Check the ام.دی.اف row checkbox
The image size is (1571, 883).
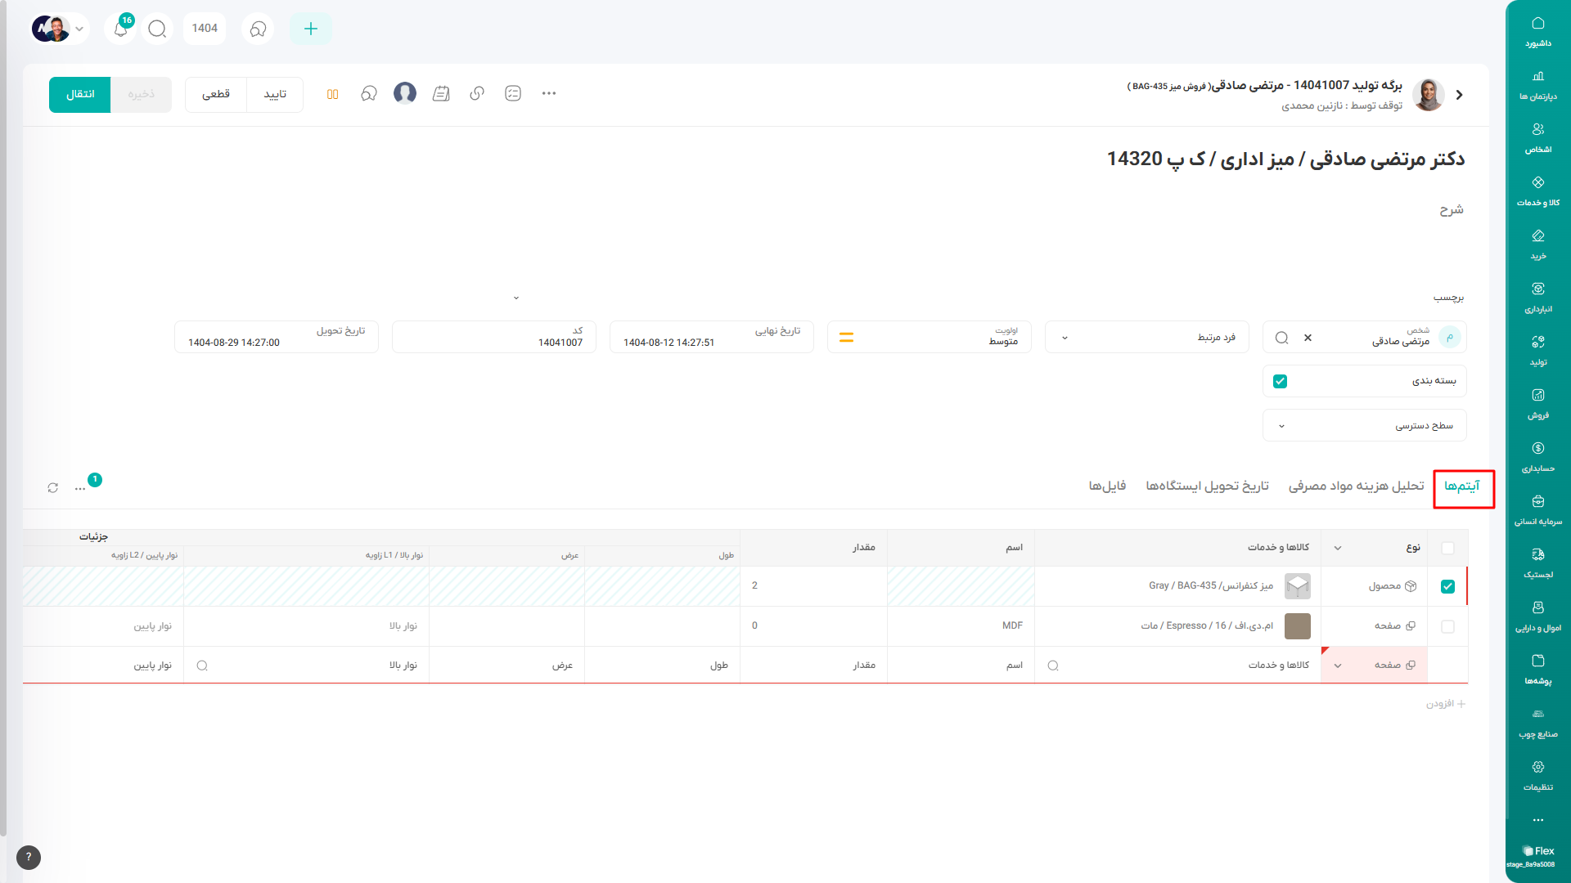coord(1447,626)
